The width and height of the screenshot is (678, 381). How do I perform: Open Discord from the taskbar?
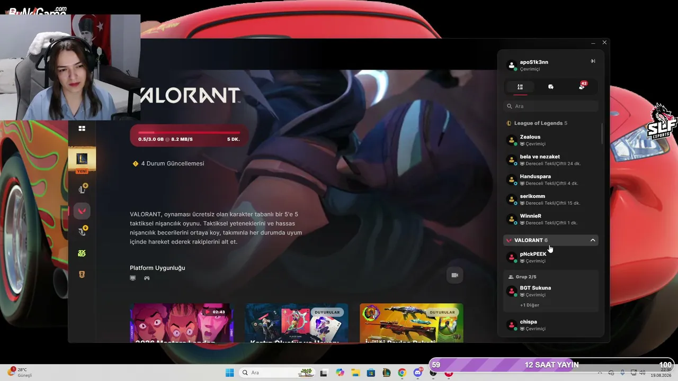coord(418,373)
